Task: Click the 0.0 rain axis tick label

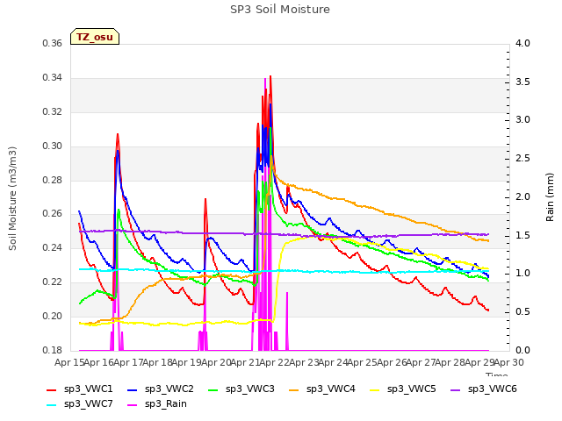Action: tap(522, 350)
